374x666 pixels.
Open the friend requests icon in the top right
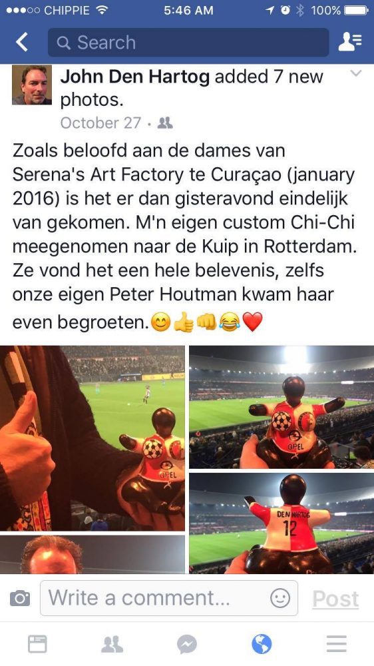(350, 43)
